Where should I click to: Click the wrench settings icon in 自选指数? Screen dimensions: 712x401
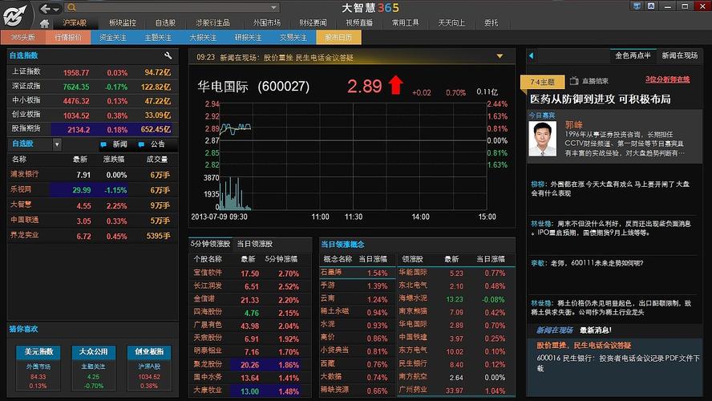(168, 55)
